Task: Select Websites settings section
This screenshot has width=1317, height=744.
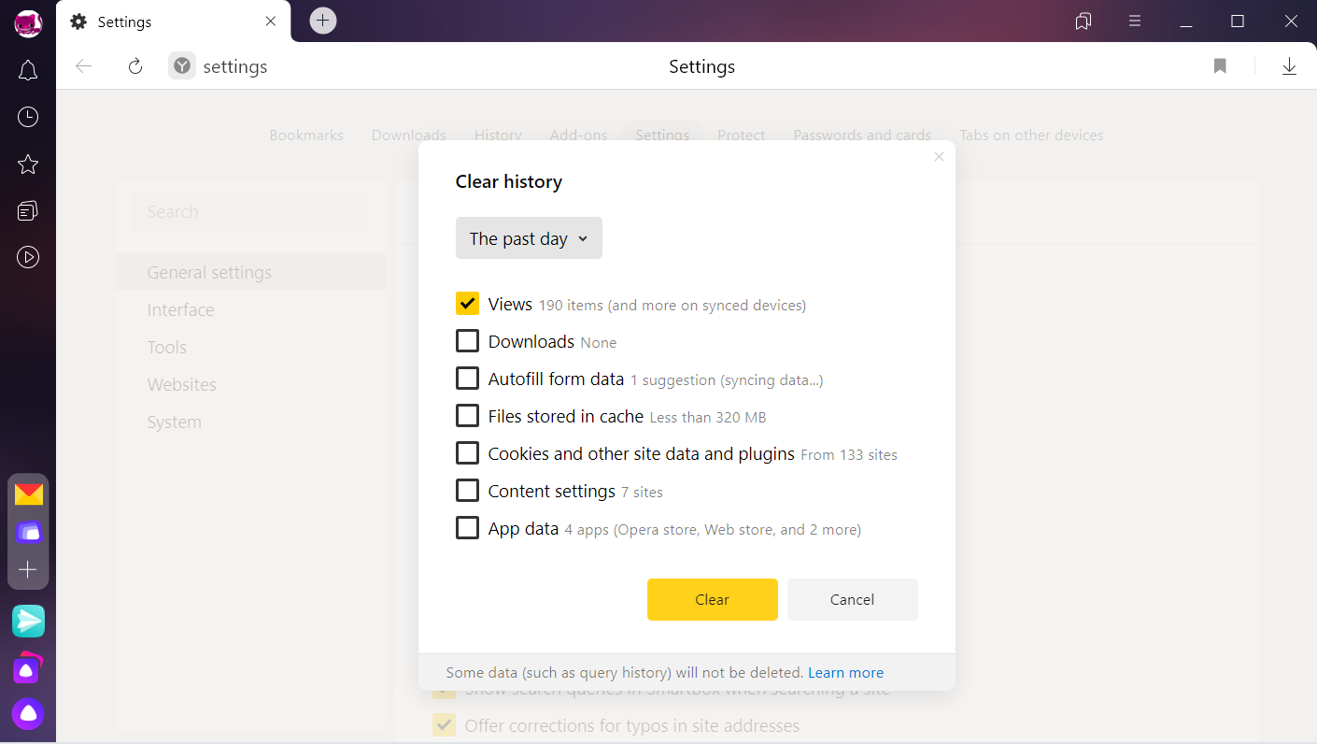Action: pyautogui.click(x=181, y=384)
